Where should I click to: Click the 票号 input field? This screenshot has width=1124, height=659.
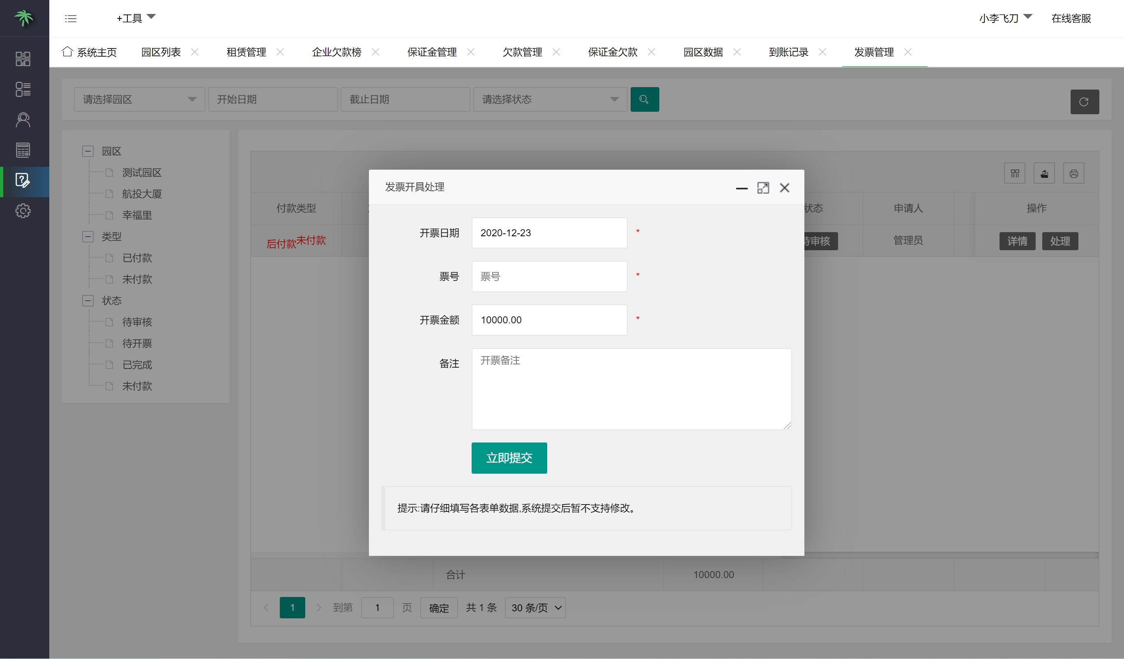tap(550, 276)
